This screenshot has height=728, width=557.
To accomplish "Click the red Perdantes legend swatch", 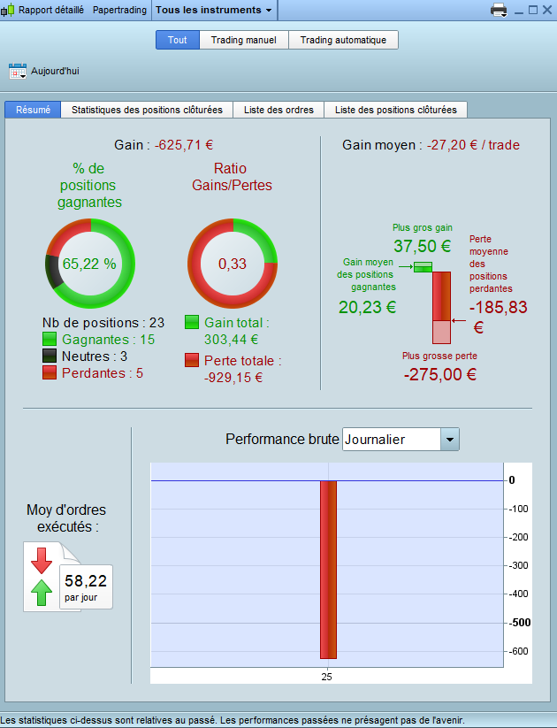I will 50,372.
